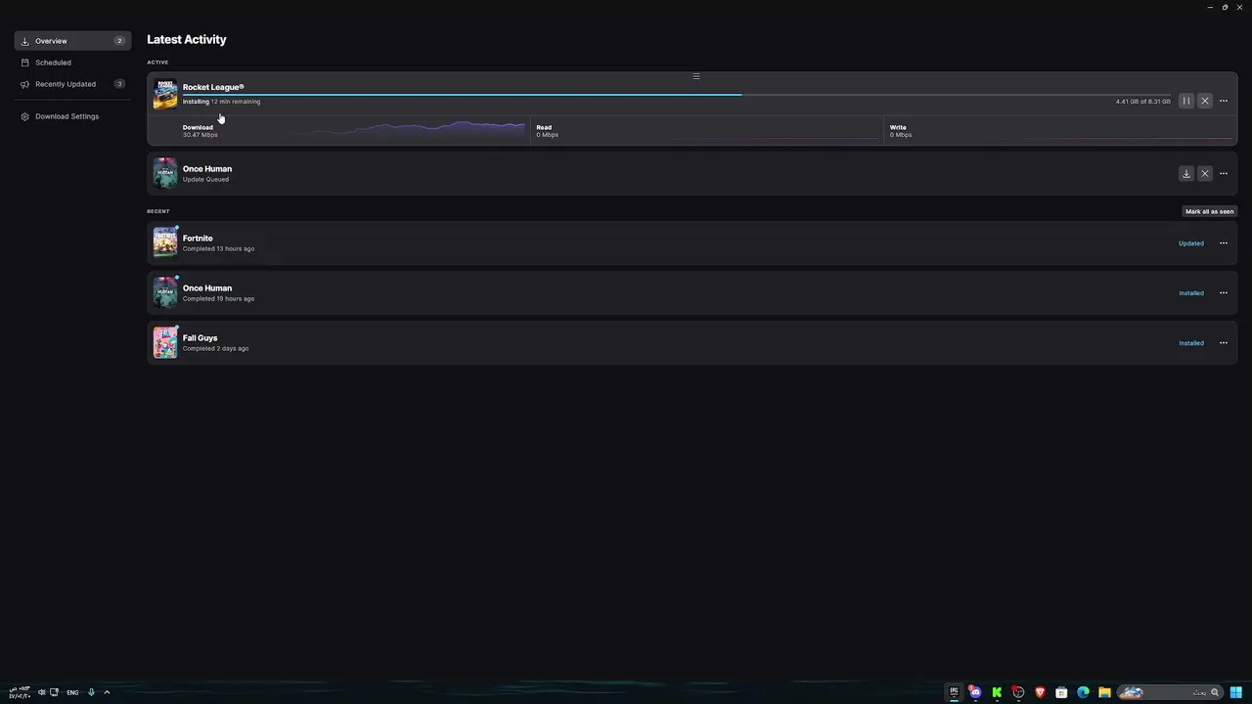
Task: Click the Overview badge count 2
Action: click(119, 41)
